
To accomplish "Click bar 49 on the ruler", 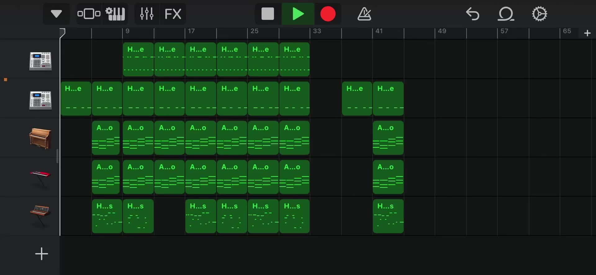I will [x=442, y=31].
